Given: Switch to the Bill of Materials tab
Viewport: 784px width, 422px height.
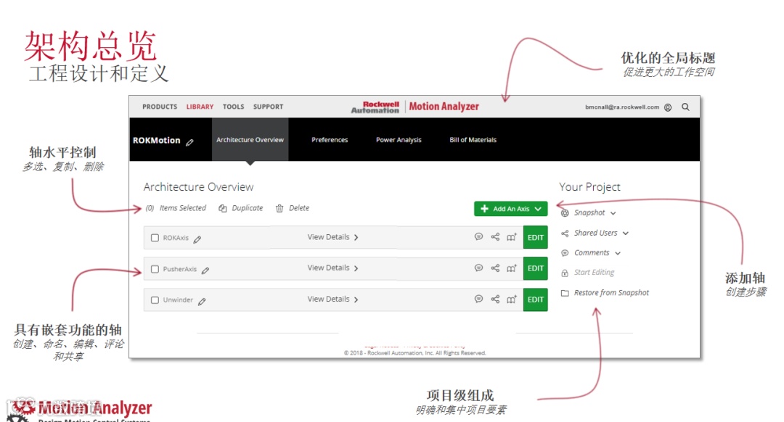Looking at the screenshot, I should (x=473, y=140).
